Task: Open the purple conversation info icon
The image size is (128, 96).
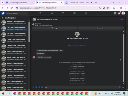Action: point(122,19)
